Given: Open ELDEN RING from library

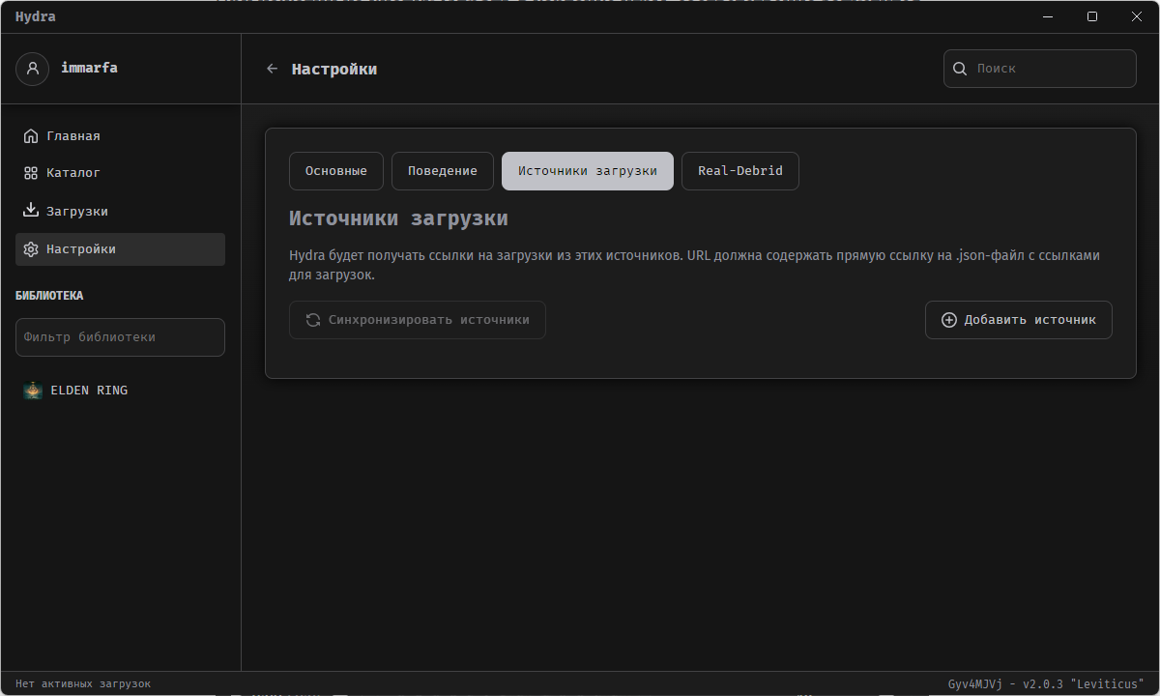Looking at the screenshot, I should 120,391.
